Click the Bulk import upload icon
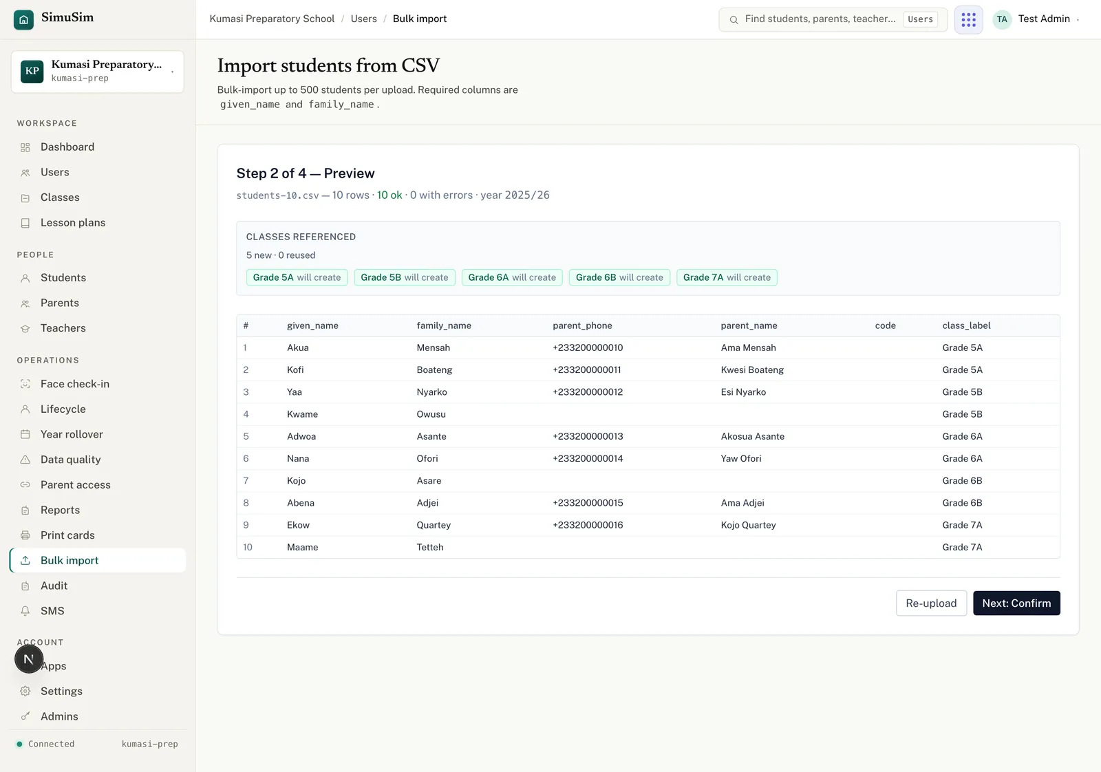This screenshot has height=772, width=1101. (25, 561)
